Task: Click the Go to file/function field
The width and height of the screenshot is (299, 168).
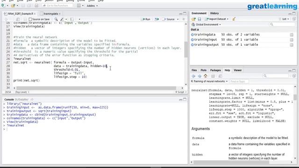Action: tap(57, 6)
